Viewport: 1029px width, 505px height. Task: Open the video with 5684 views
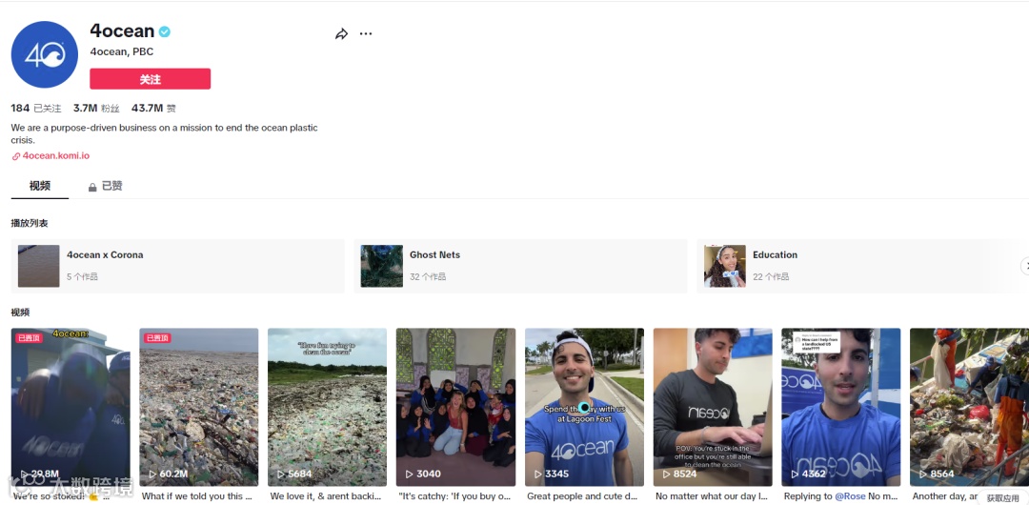pyautogui.click(x=328, y=407)
